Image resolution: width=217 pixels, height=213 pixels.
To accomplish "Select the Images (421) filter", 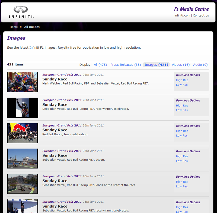I will 156,65.
